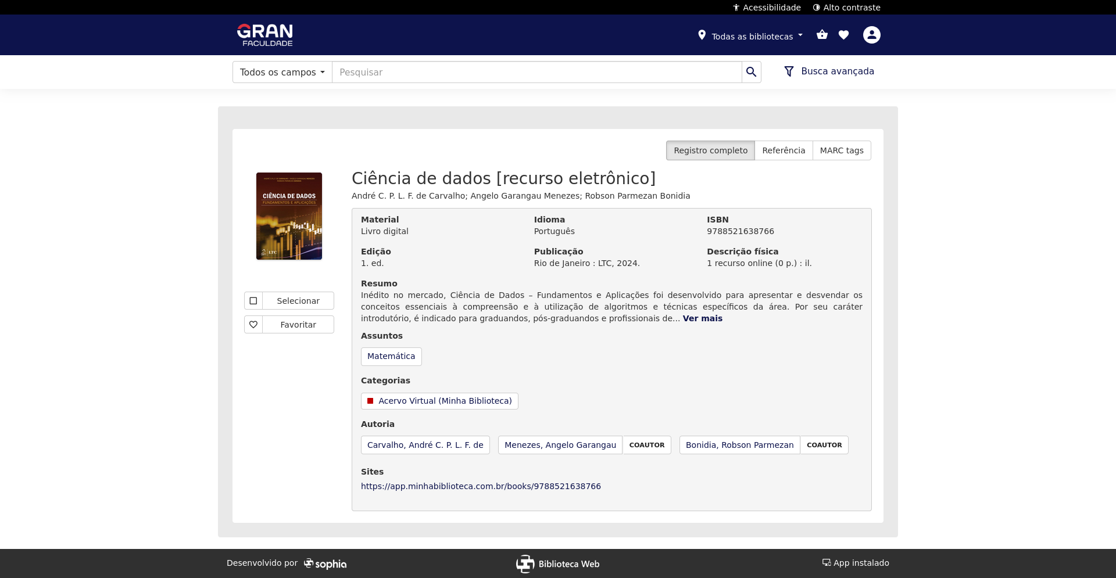Click the Busca avançada filter icon
This screenshot has height=578, width=1116.
(x=789, y=71)
